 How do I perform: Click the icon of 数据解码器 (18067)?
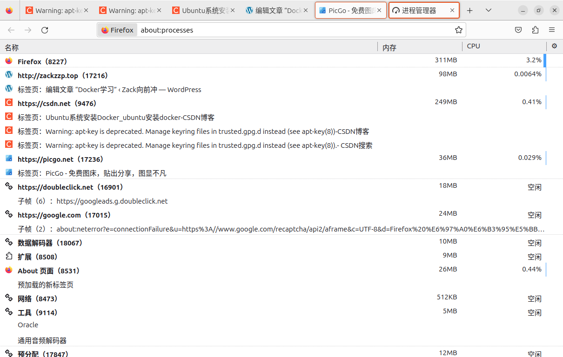click(x=8, y=242)
